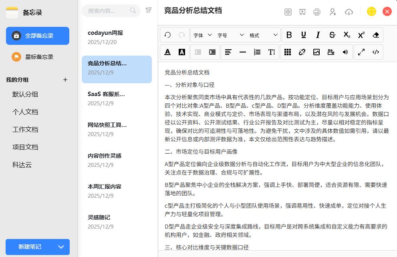Open the 字体 font dropdown
The width and height of the screenshot is (397, 257).
203,35
